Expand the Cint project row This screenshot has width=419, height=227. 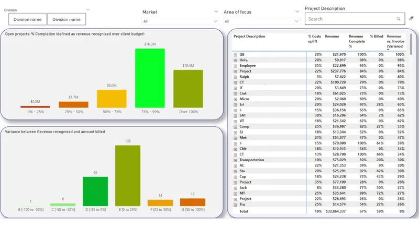235,94
